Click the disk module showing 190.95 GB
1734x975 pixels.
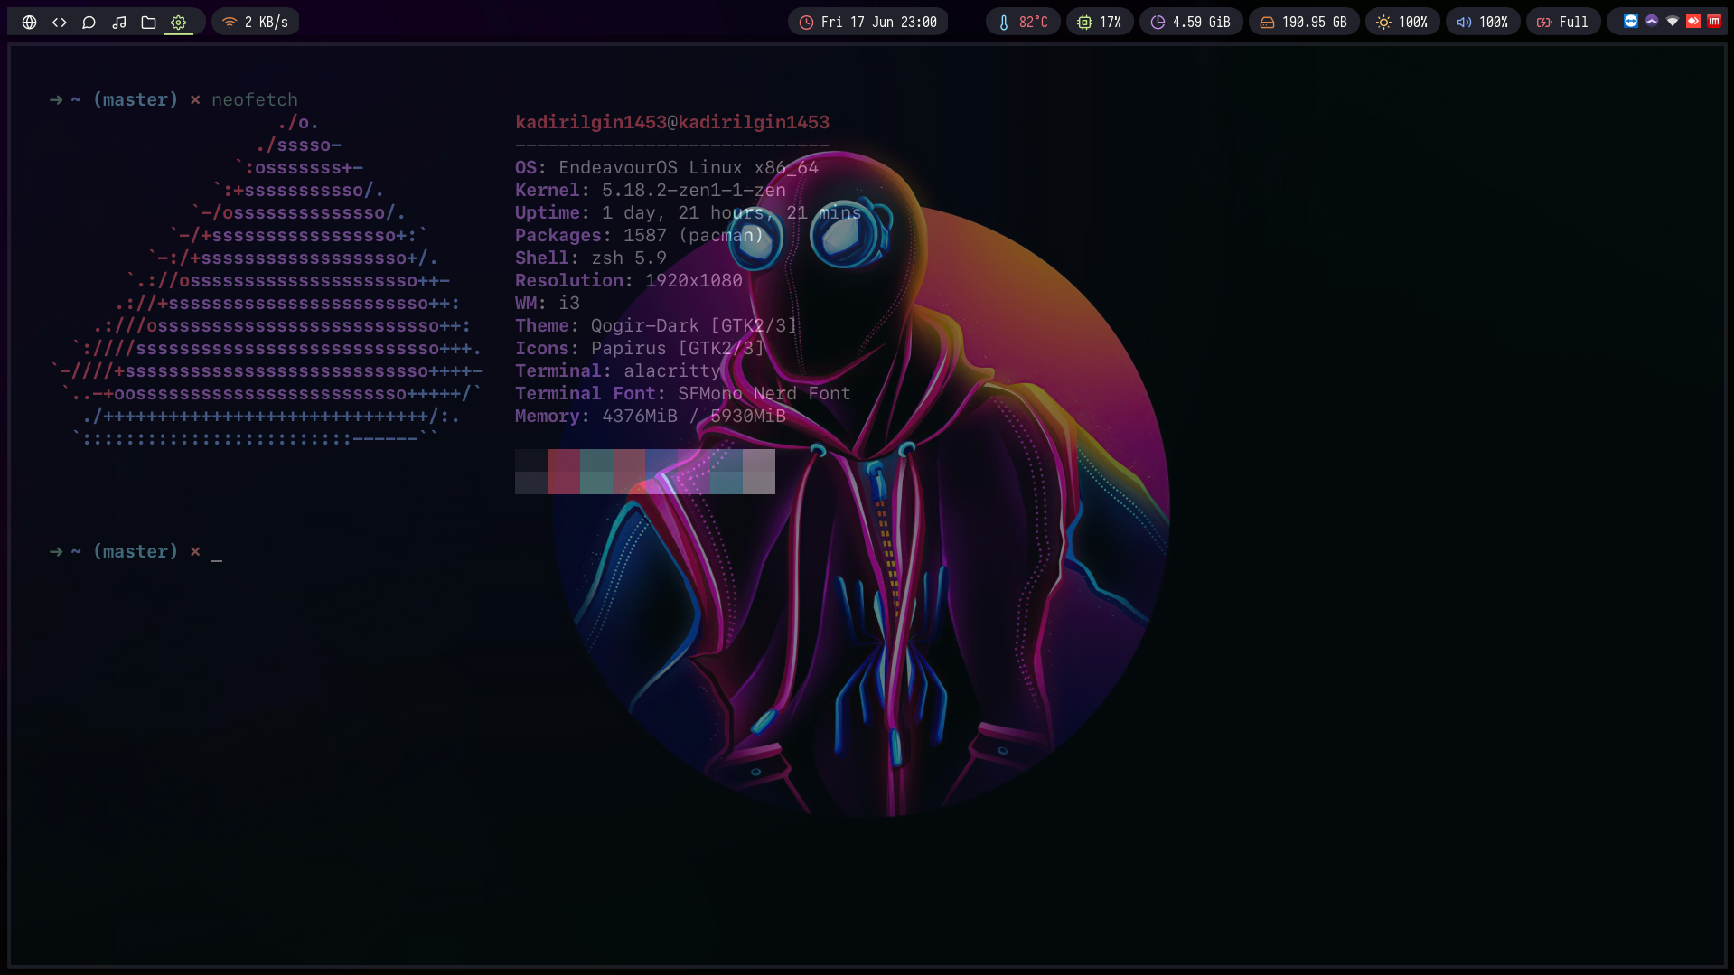pos(1304,21)
